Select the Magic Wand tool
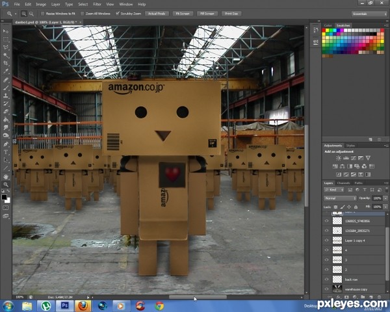Screen dimensions: 390x312 point(5,55)
